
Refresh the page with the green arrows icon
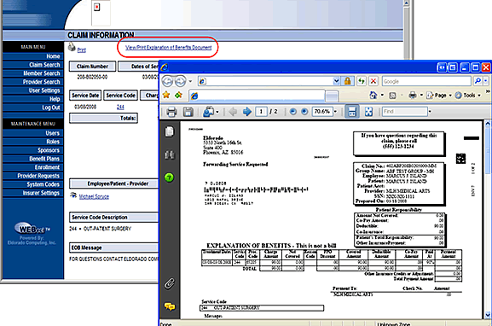tap(362, 81)
